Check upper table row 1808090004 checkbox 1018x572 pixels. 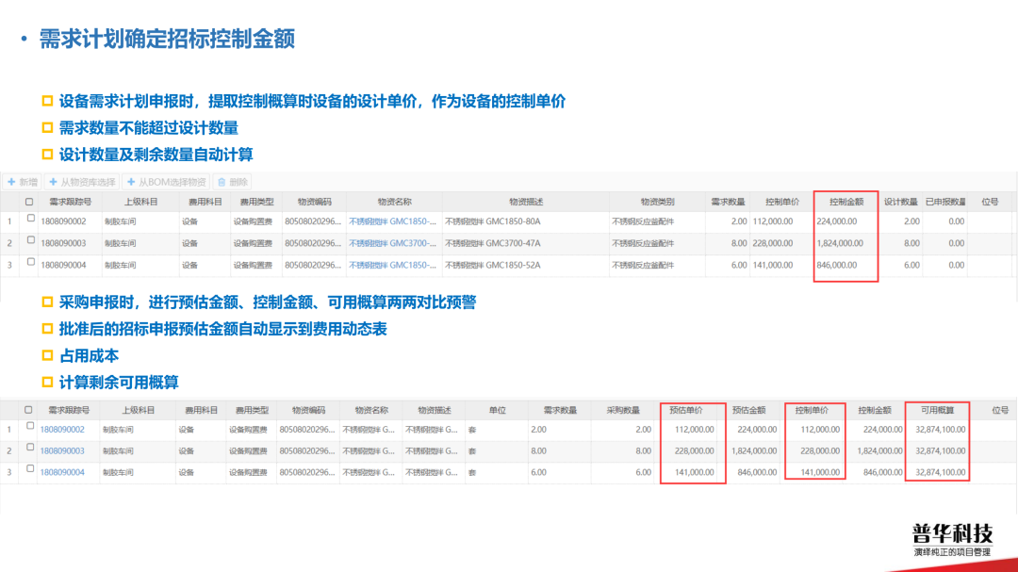tap(30, 262)
